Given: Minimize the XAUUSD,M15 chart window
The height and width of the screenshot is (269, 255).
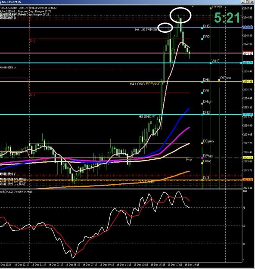Looking at the screenshot, I should pyautogui.click(x=243, y=2).
